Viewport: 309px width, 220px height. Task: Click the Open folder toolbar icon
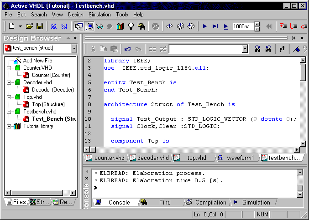[30, 26]
